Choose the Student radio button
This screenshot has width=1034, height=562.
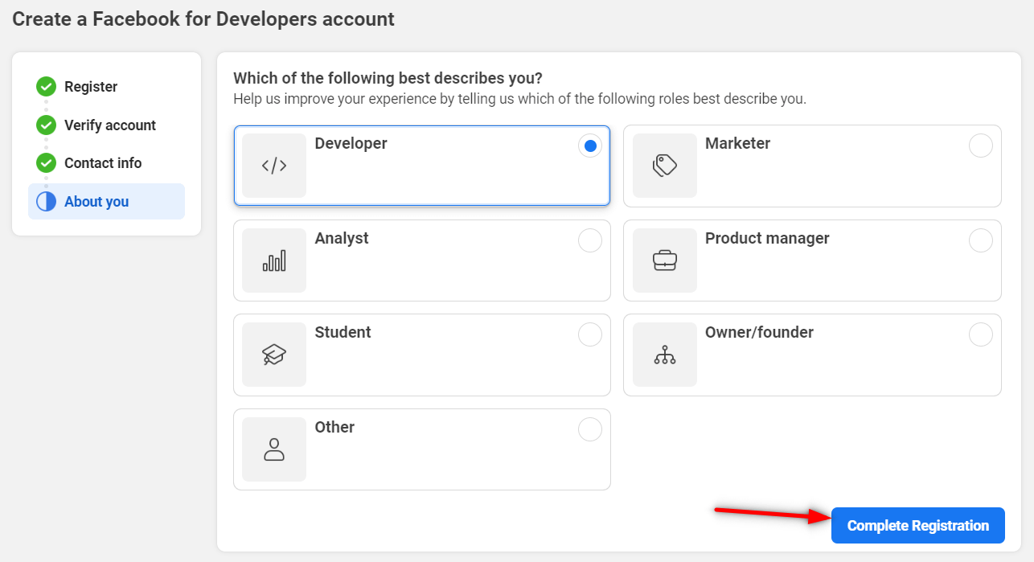590,334
